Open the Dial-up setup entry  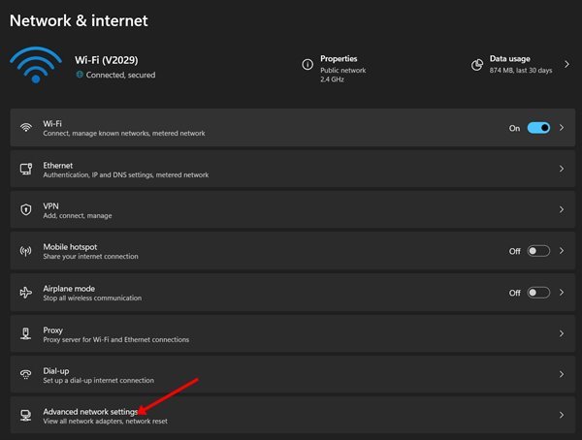(x=293, y=374)
